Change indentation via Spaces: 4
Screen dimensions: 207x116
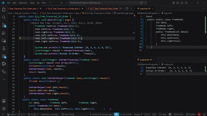point(138,114)
